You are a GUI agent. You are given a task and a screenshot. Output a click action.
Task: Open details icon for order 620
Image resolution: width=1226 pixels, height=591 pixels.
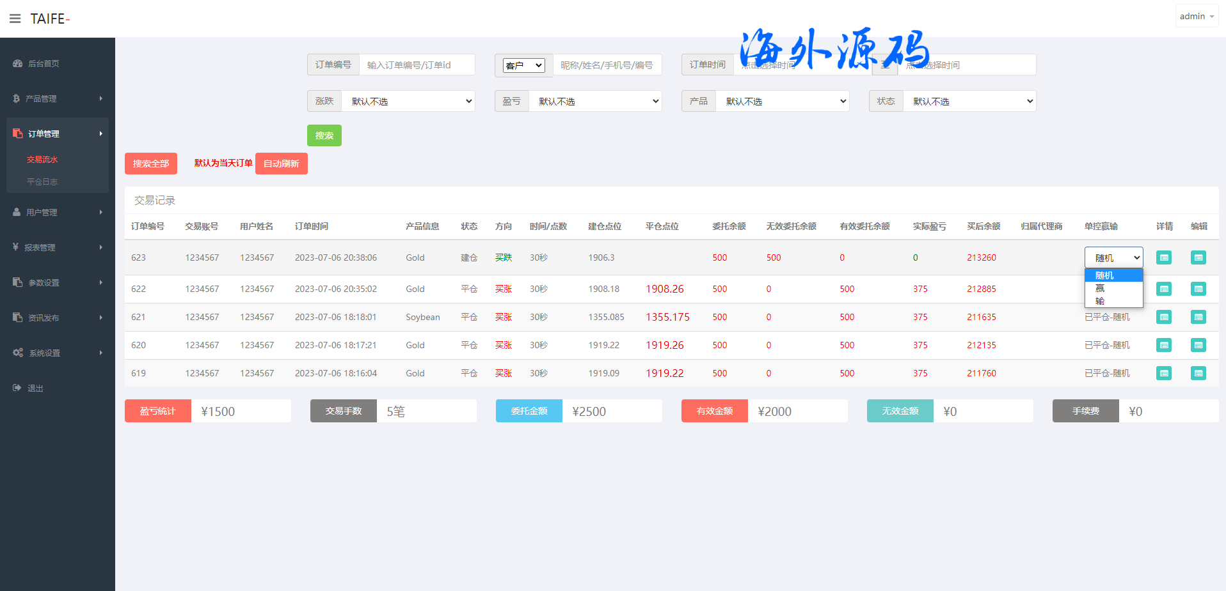pyautogui.click(x=1163, y=345)
